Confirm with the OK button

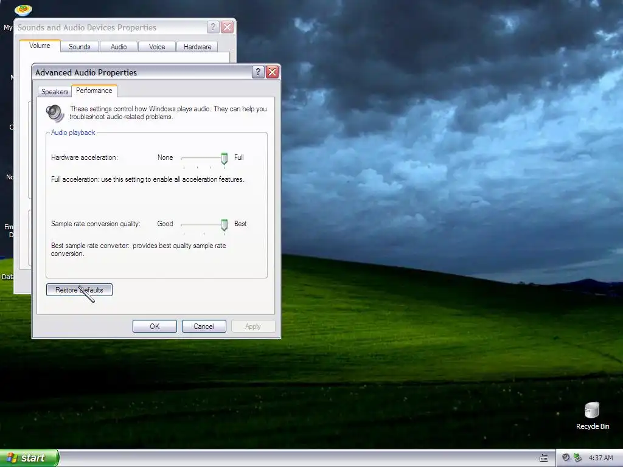pyautogui.click(x=155, y=327)
